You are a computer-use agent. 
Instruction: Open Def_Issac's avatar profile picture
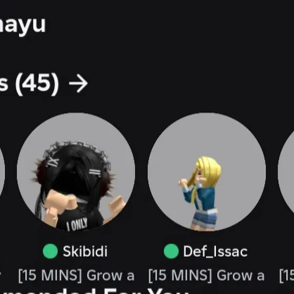click(x=207, y=172)
